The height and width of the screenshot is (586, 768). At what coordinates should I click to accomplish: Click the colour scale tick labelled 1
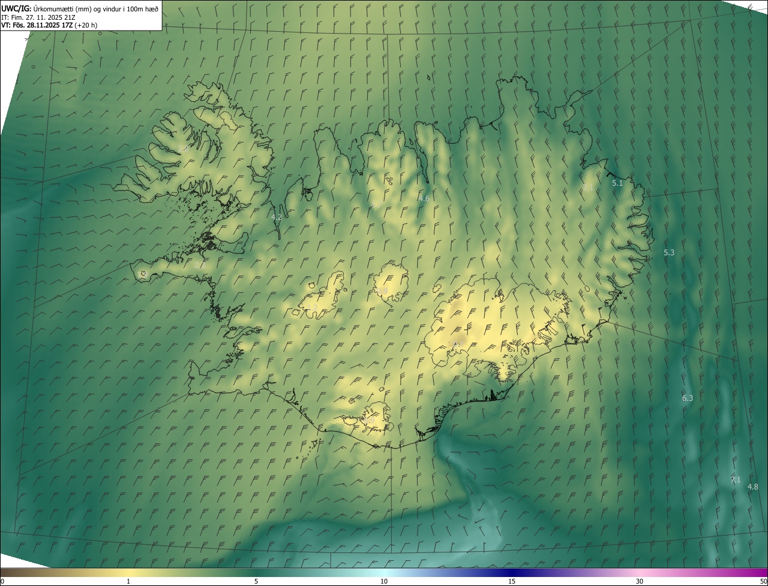coord(128,581)
